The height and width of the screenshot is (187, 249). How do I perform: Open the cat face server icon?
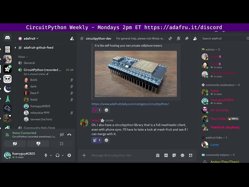click(7, 79)
